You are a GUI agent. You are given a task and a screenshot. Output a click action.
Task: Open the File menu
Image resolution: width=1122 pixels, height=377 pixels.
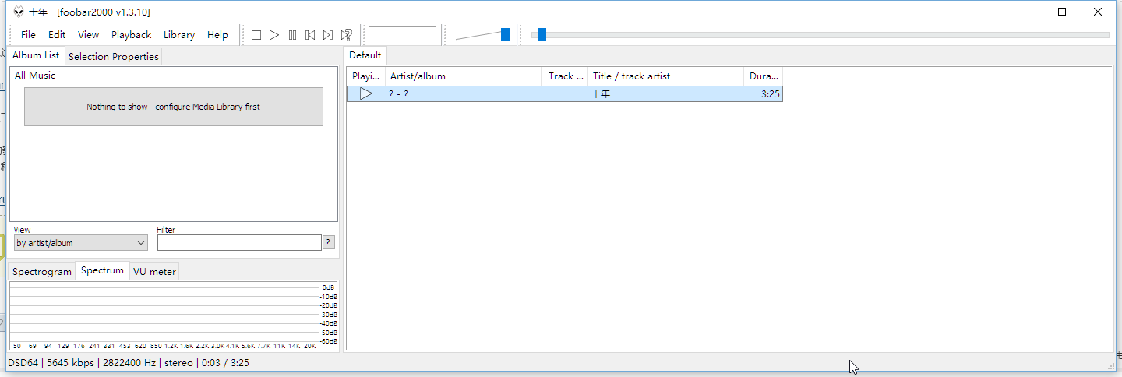[28, 35]
